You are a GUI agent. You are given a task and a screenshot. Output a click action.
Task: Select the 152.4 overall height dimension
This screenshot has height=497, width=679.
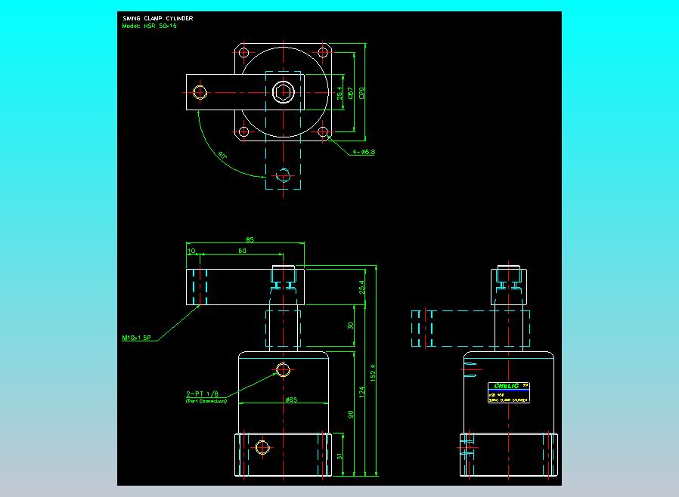click(x=373, y=372)
